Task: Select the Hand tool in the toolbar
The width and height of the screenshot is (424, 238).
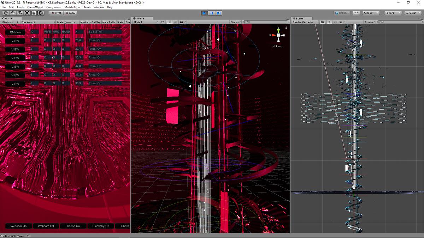Action: [5, 13]
